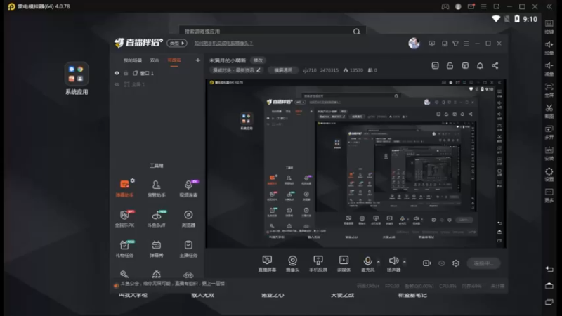Open the gamepad icon in emulator title bar
This screenshot has height=316, width=562.
[x=445, y=6]
